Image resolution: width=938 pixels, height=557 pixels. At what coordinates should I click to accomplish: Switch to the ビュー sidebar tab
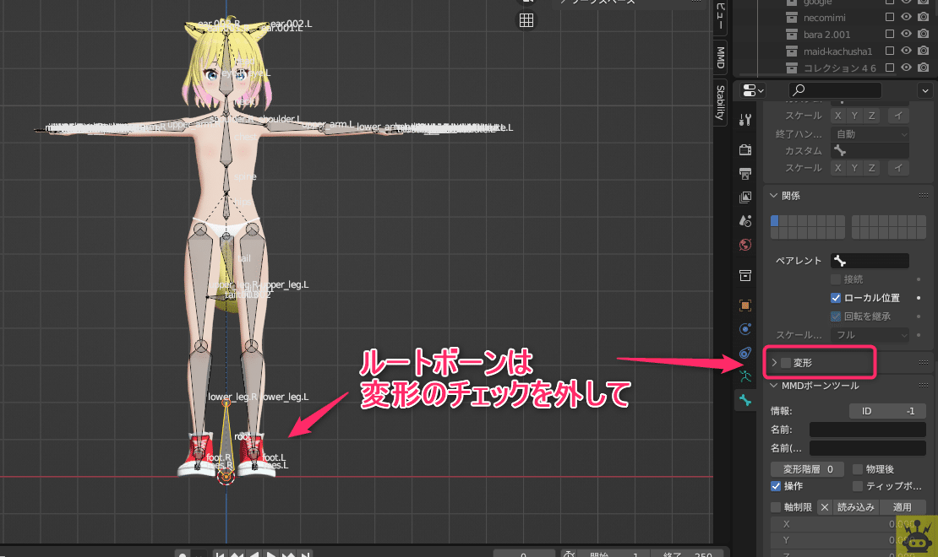[x=721, y=17]
